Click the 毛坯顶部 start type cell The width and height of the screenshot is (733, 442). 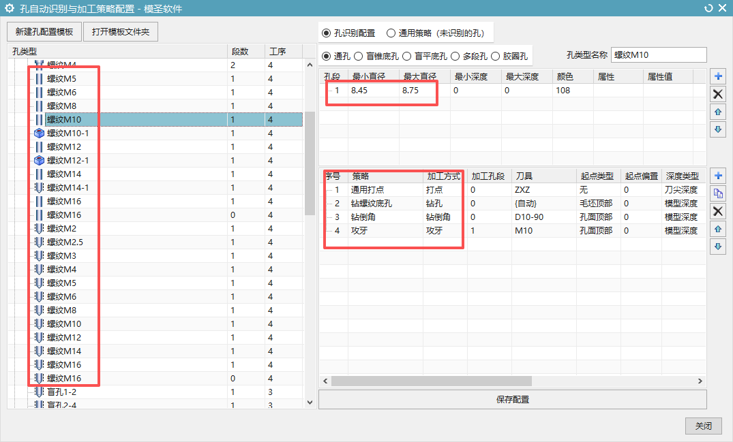pos(599,203)
